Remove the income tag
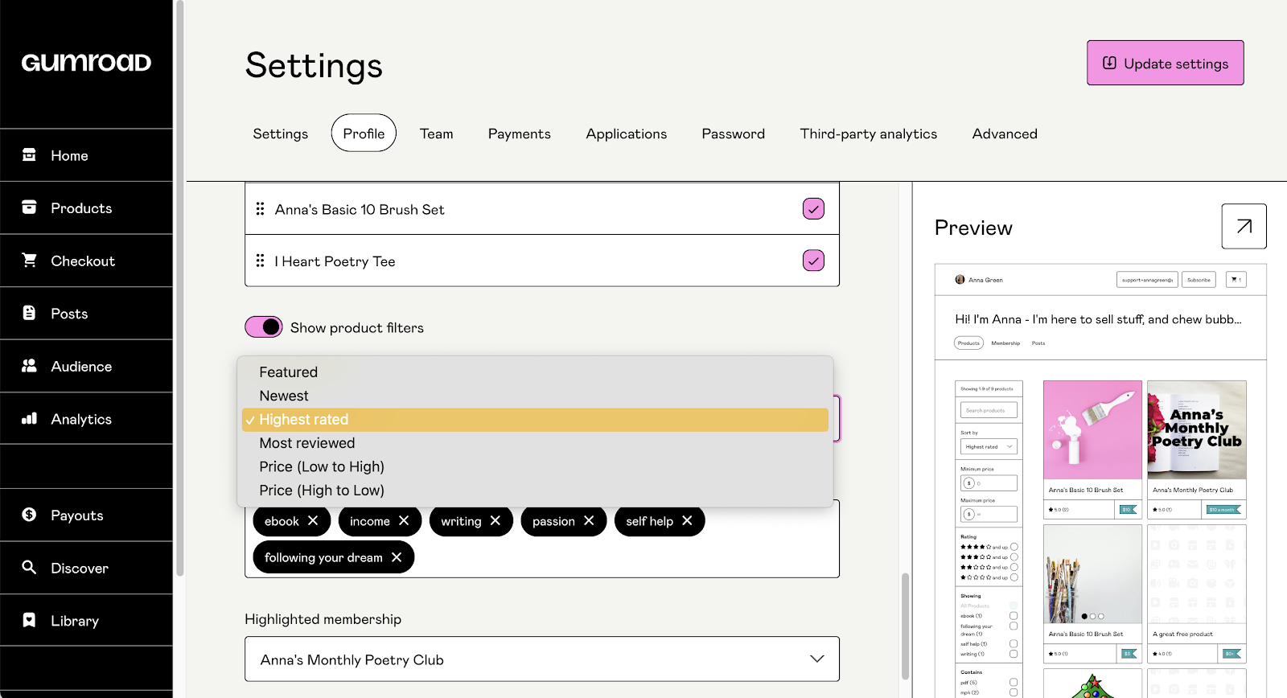 click(404, 521)
